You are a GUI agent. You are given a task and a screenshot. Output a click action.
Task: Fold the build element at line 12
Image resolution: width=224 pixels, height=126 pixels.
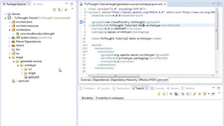(86, 45)
